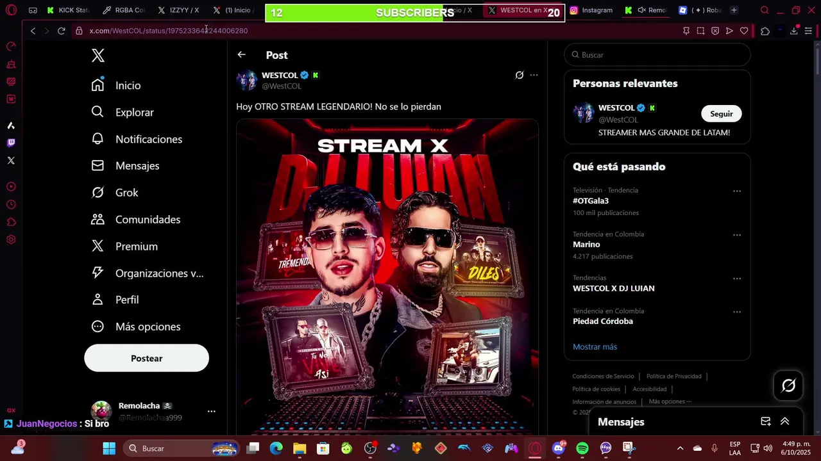Screen dimensions: 821x461
Task: Open WESTCOL profile in Personas relevantes
Action: [616, 108]
